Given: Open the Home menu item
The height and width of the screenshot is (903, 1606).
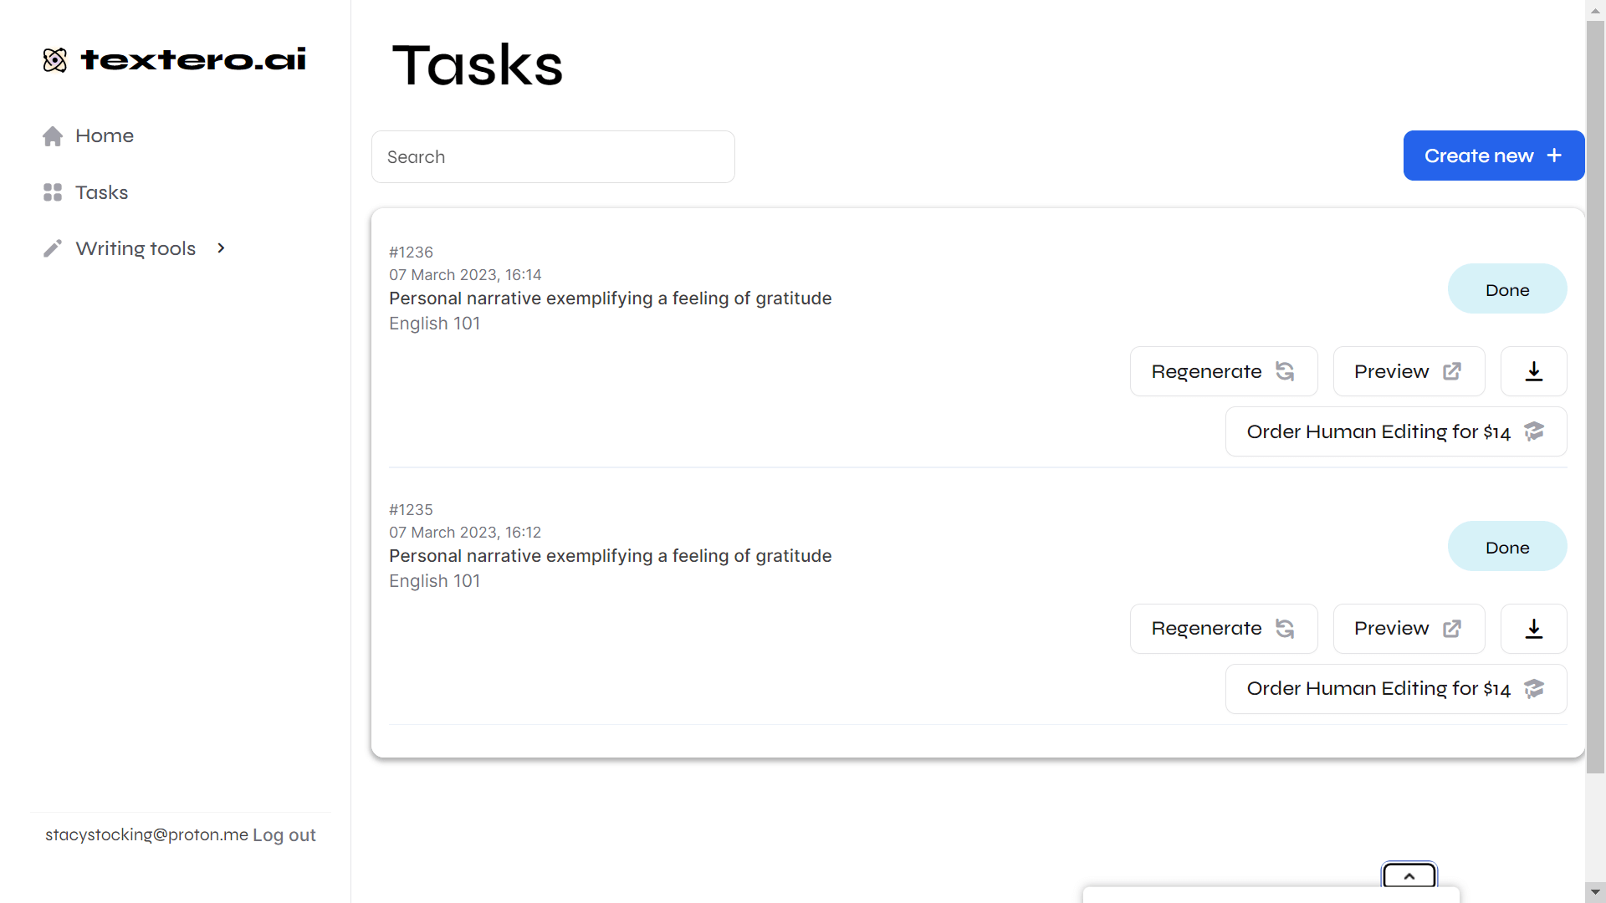Looking at the screenshot, I should 104,136.
